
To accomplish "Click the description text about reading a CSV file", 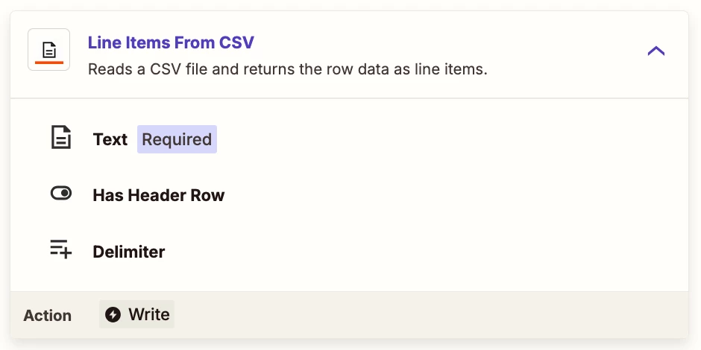I will tap(287, 70).
